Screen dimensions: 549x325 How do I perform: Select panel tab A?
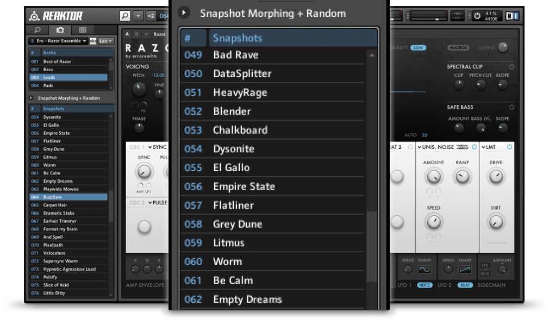tap(127, 34)
